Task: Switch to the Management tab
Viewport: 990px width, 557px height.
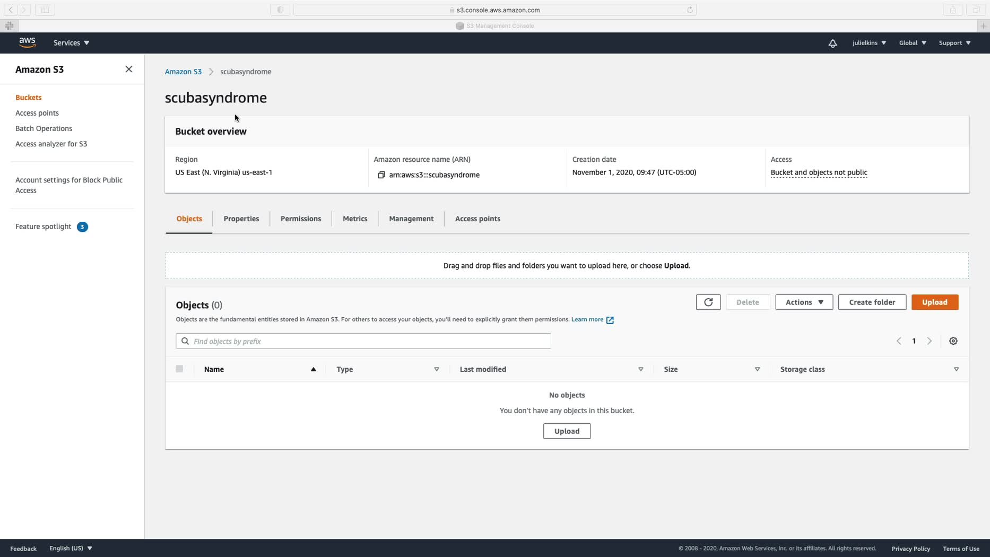Action: pyautogui.click(x=411, y=219)
